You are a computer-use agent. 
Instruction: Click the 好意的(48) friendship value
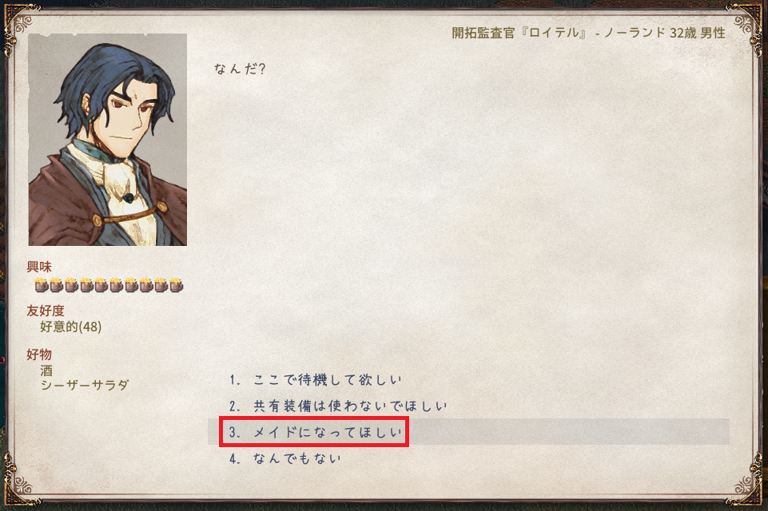(x=71, y=327)
